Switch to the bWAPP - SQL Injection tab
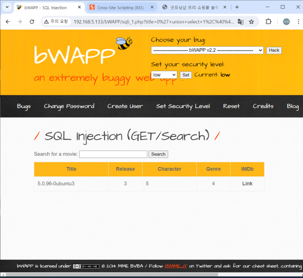This screenshot has width=303, height=278. click(x=45, y=7)
